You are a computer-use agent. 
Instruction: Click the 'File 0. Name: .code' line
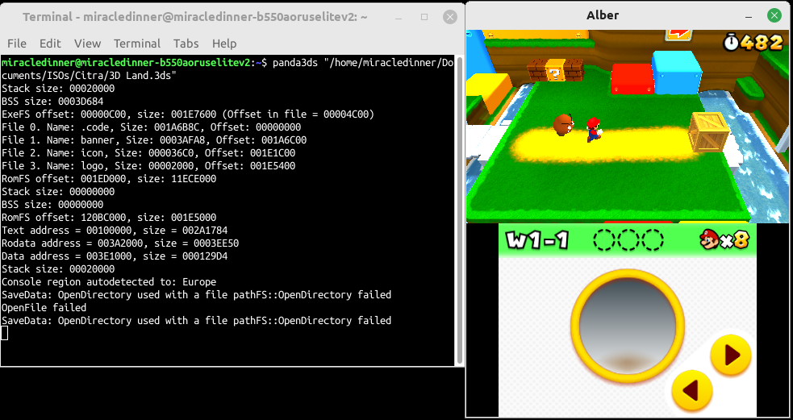[151, 127]
